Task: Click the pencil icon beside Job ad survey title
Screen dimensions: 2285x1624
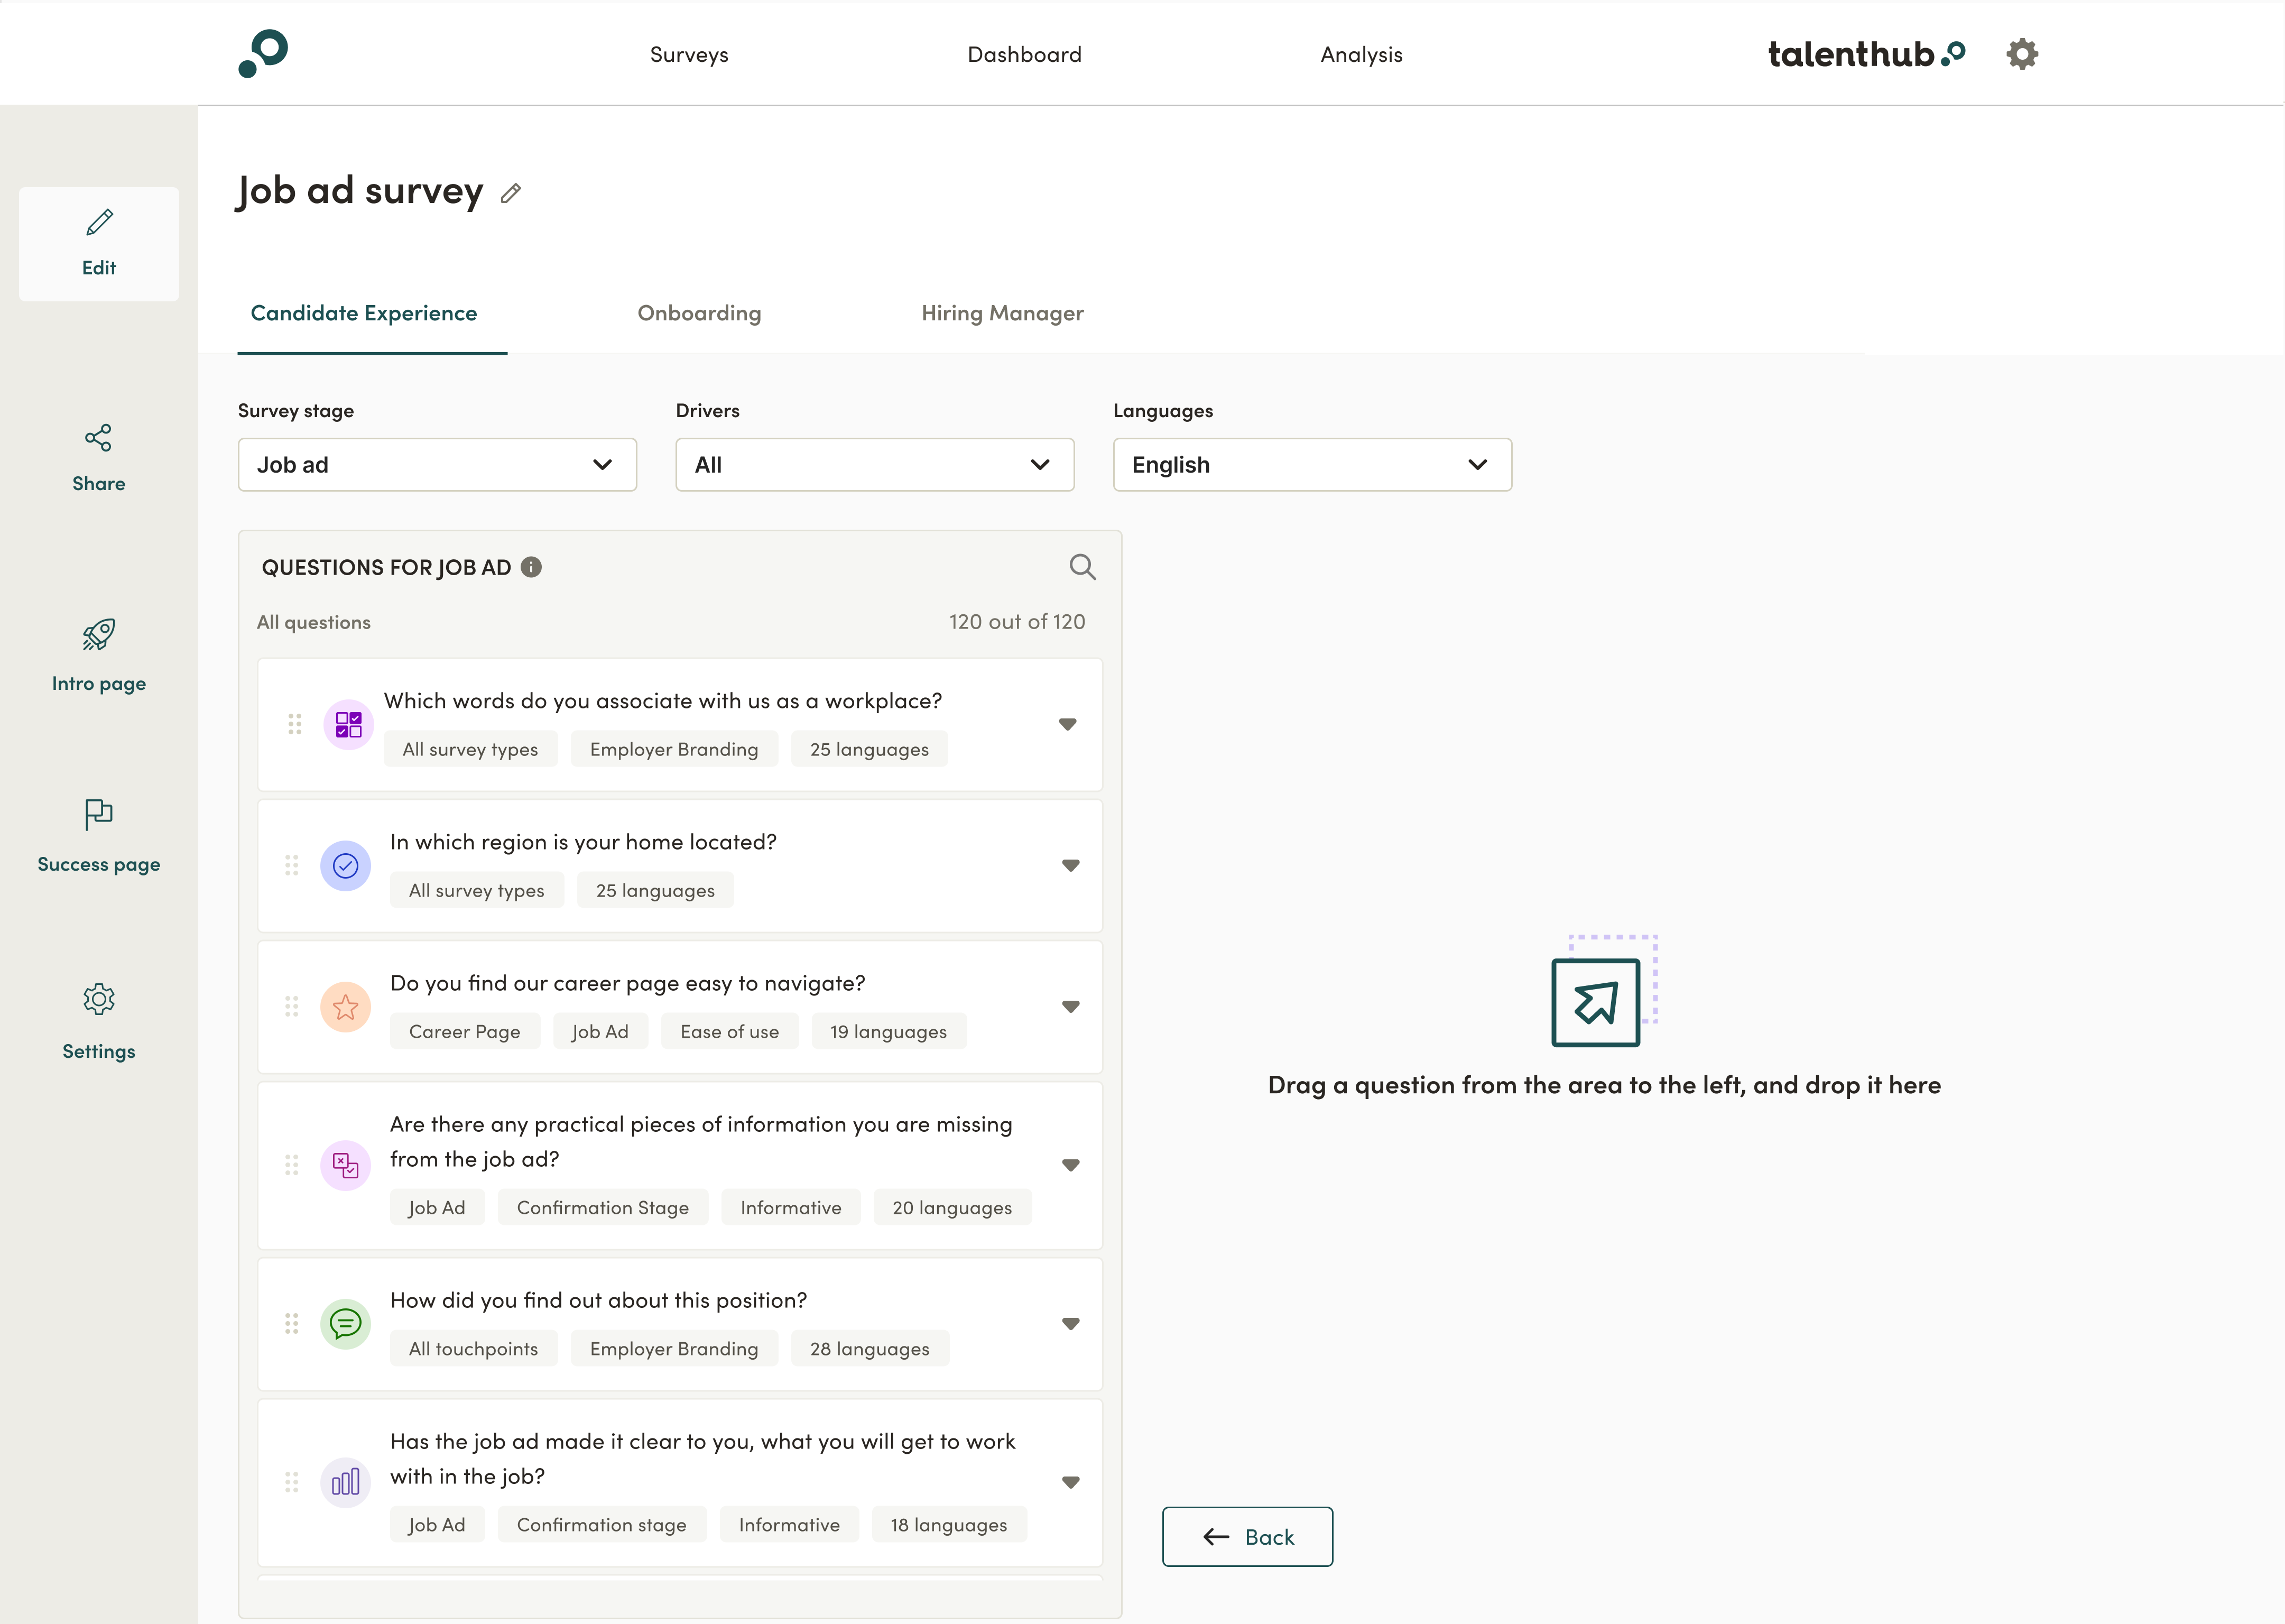Action: point(511,193)
